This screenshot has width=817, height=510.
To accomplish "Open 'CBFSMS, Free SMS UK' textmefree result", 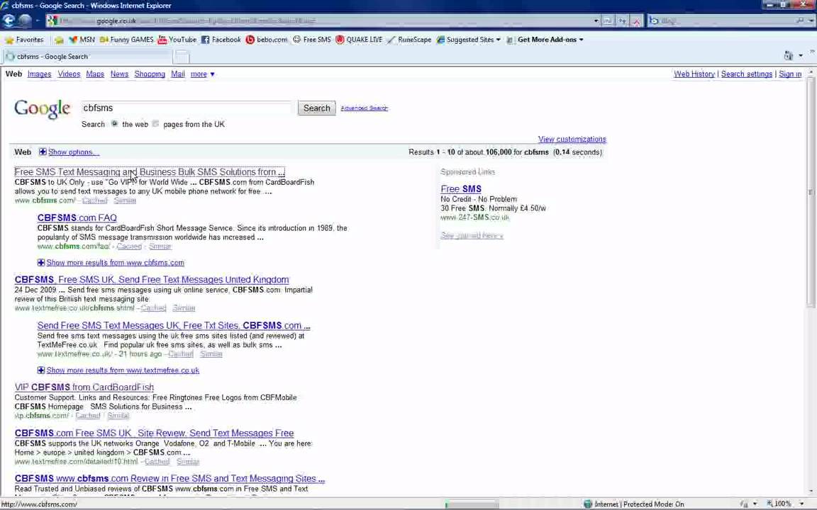I will point(152,280).
